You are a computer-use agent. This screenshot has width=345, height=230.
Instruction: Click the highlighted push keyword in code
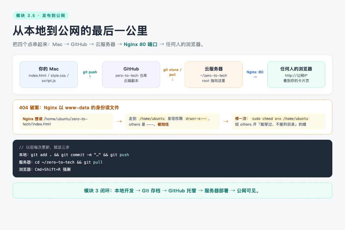124,155
